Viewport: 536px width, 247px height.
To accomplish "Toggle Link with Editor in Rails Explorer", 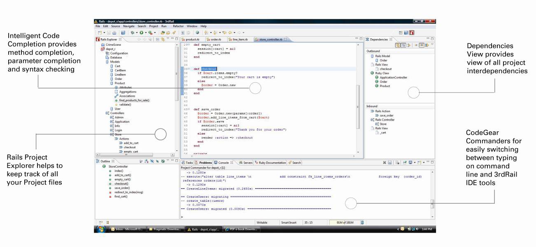I will (x=163, y=40).
